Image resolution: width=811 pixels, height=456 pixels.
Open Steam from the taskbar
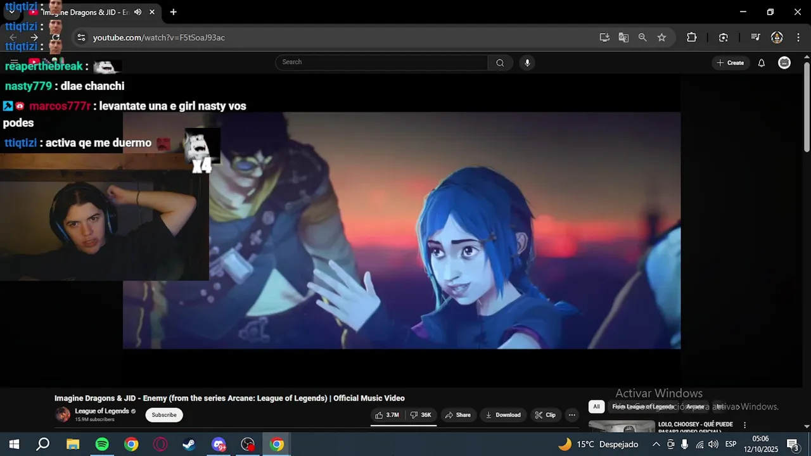coord(189,445)
